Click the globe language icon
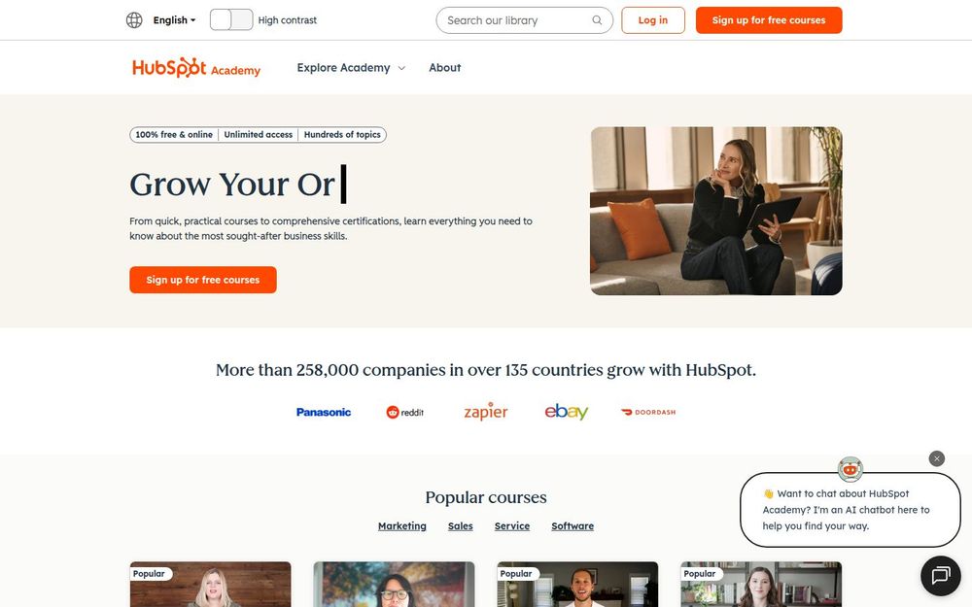This screenshot has width=972, height=607. click(x=134, y=20)
